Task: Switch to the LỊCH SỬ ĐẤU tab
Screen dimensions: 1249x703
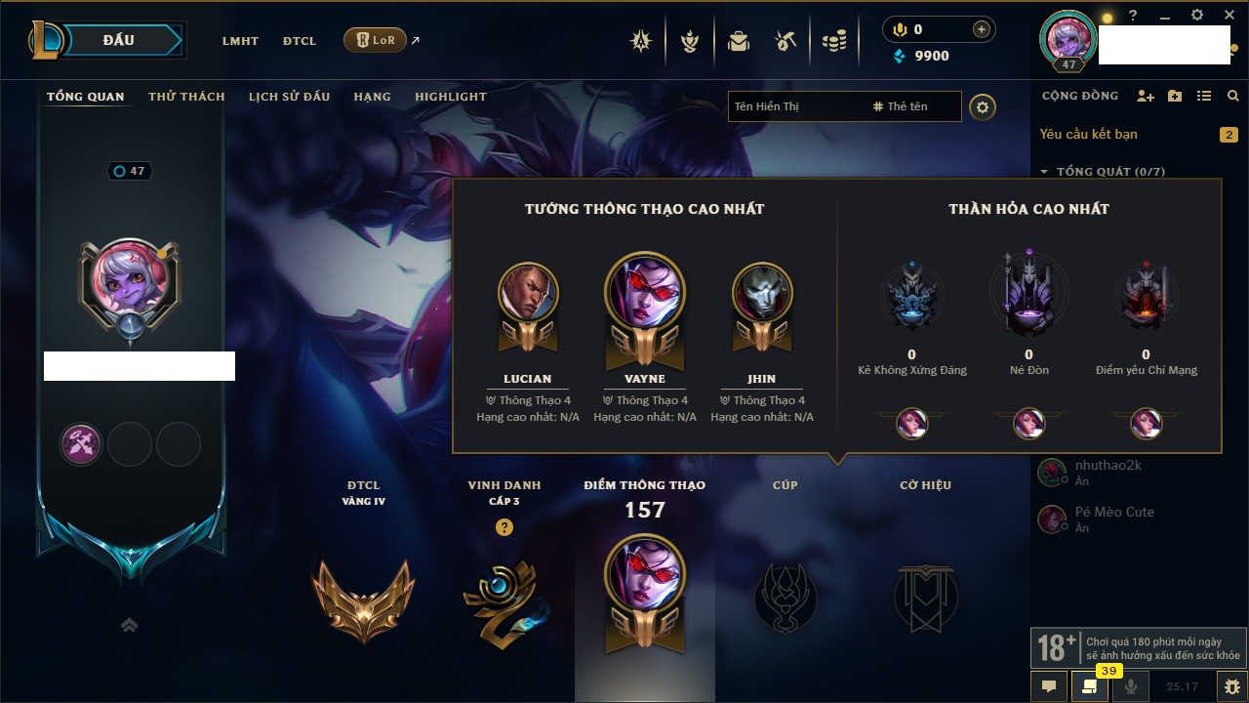Action: click(x=289, y=97)
